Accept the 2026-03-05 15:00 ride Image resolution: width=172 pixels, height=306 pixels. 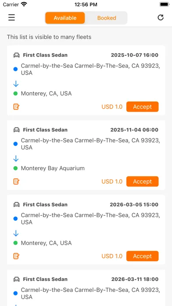[x=143, y=256]
